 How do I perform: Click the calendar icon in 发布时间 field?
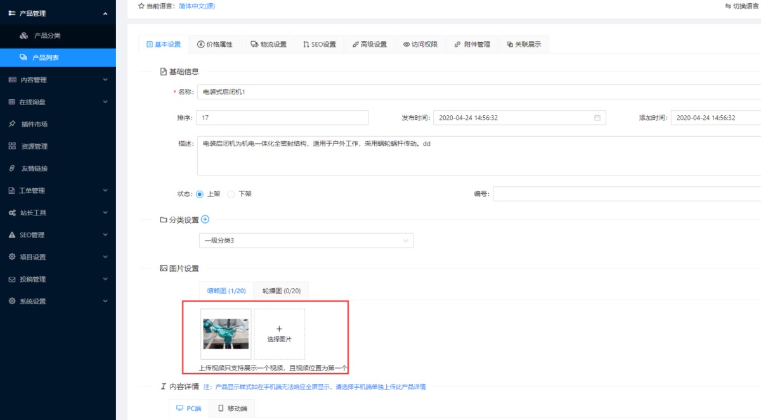(597, 118)
